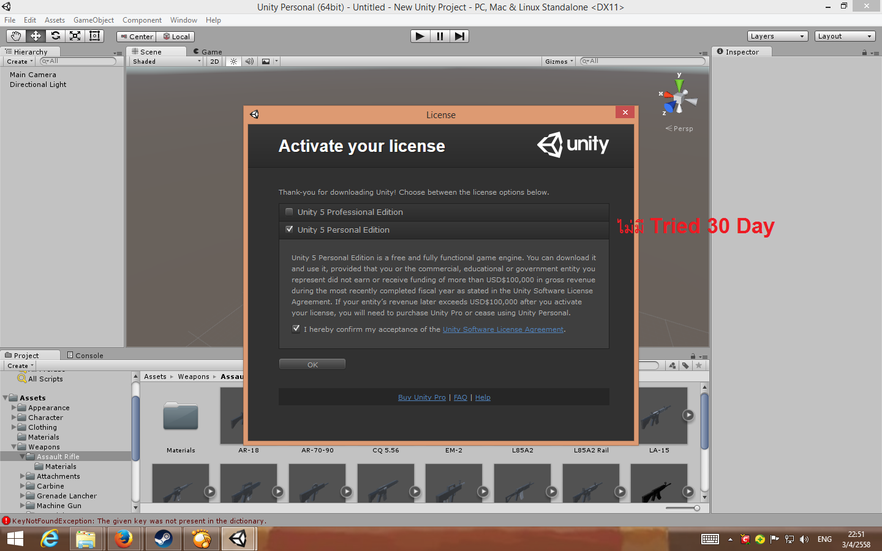Toggle scene lighting sun icon
This screenshot has height=551, width=882.
233,61
